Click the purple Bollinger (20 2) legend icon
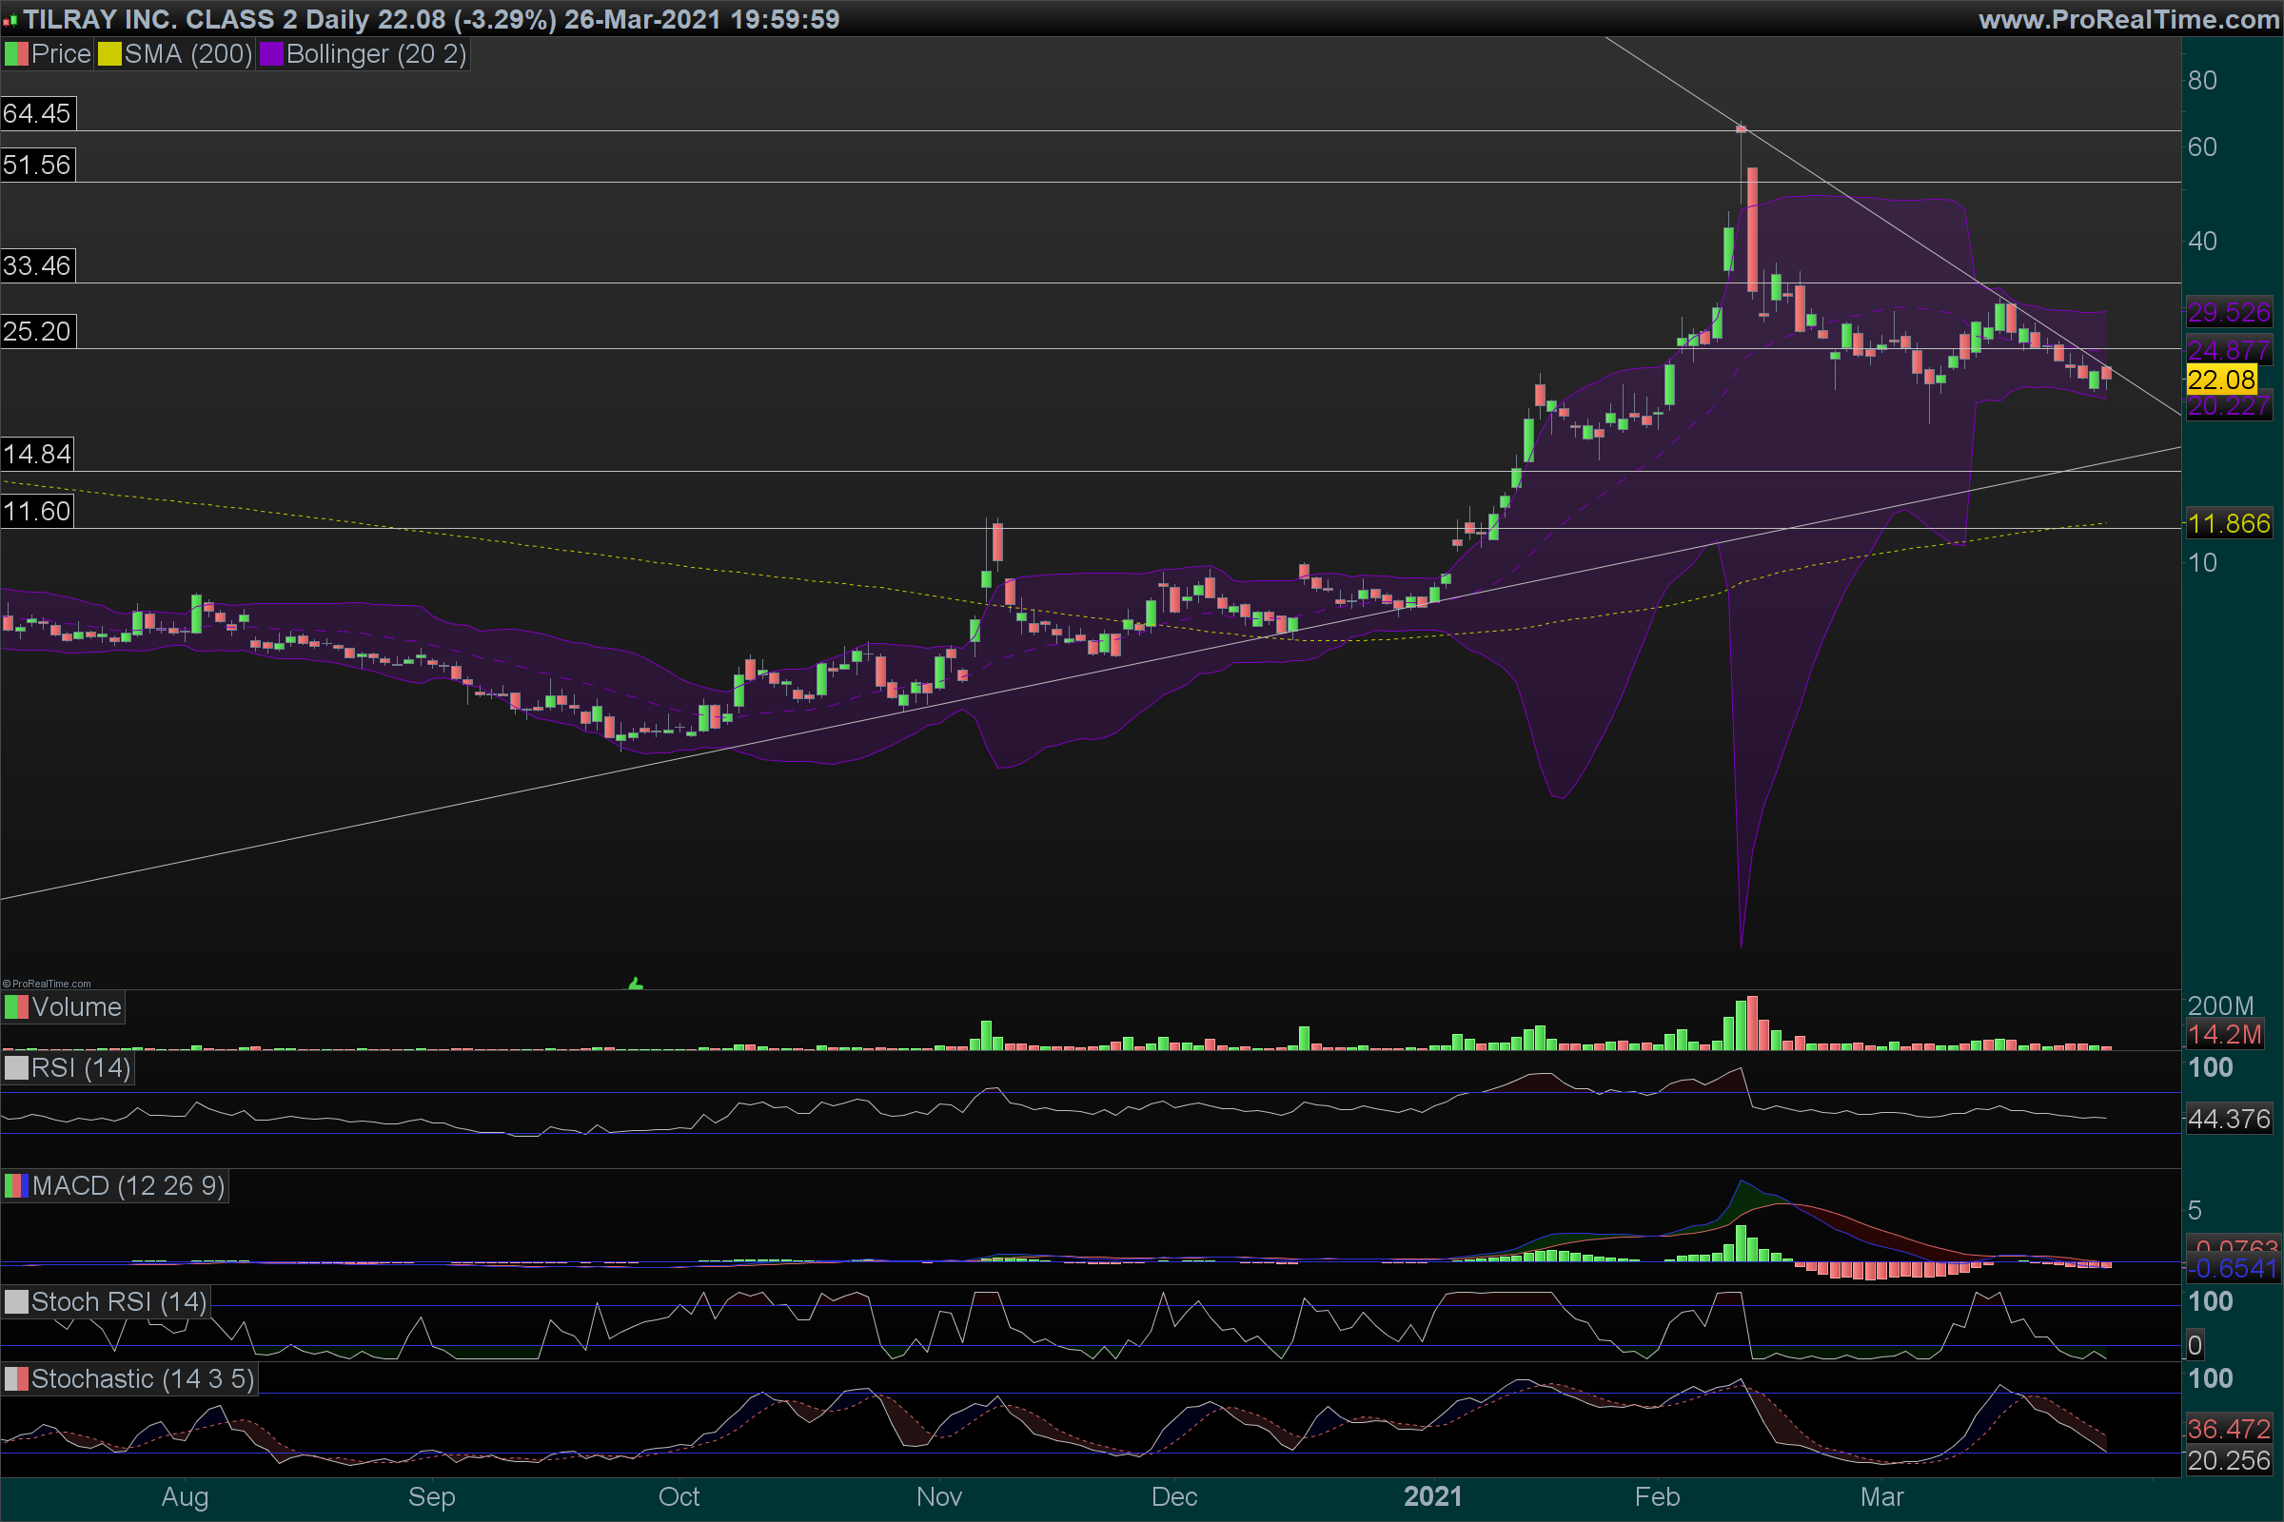 point(271,54)
